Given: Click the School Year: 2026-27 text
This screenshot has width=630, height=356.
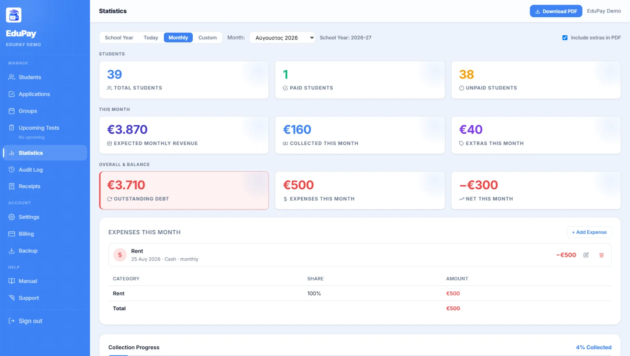Looking at the screenshot, I should 346,38.
